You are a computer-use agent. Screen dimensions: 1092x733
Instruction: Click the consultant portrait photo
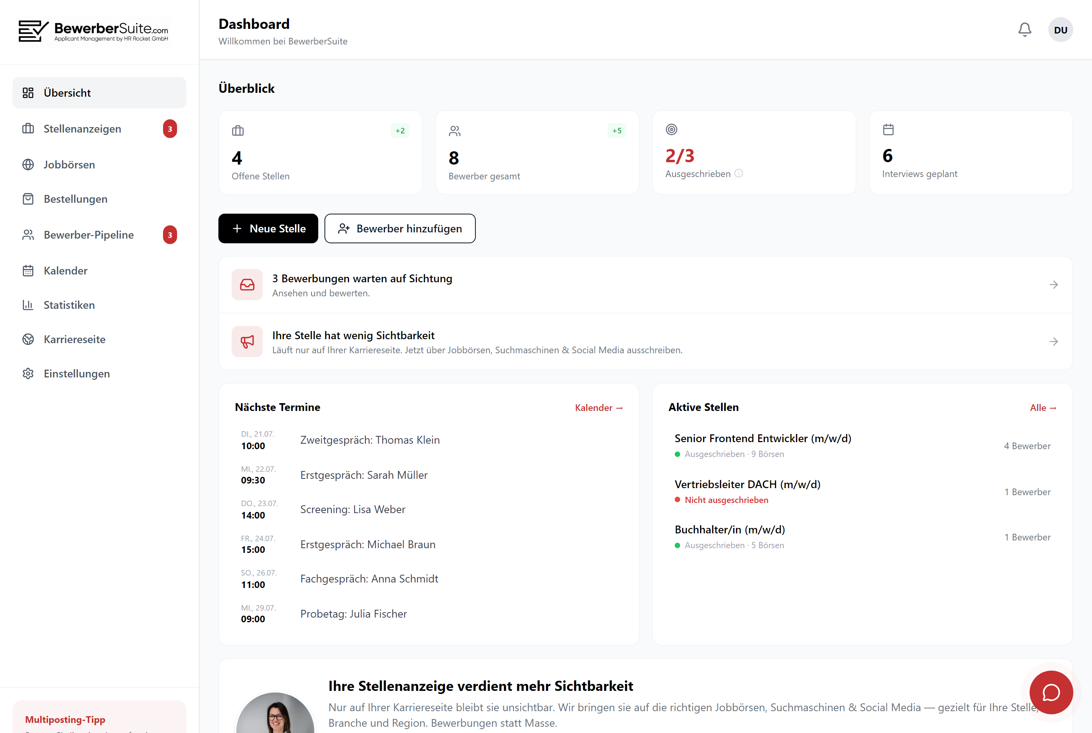[275, 713]
